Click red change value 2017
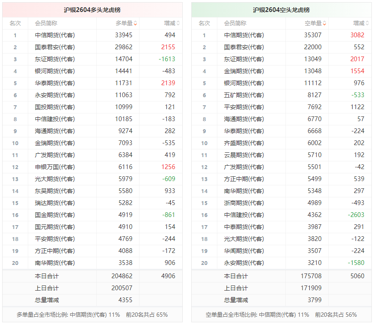The image size is (374, 324). pyautogui.click(x=357, y=59)
